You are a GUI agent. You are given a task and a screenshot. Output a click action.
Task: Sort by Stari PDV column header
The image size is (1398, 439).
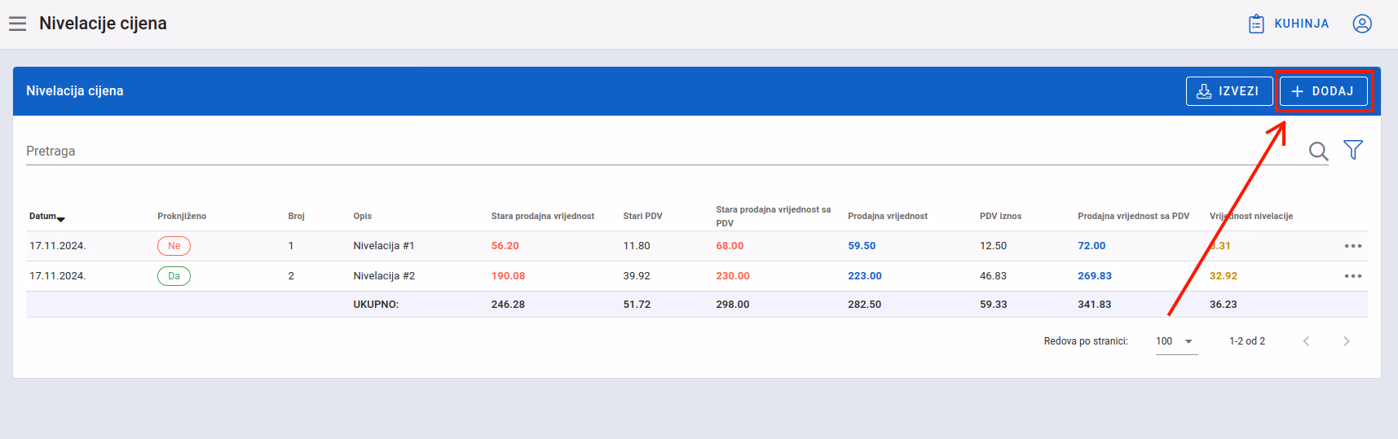point(642,217)
